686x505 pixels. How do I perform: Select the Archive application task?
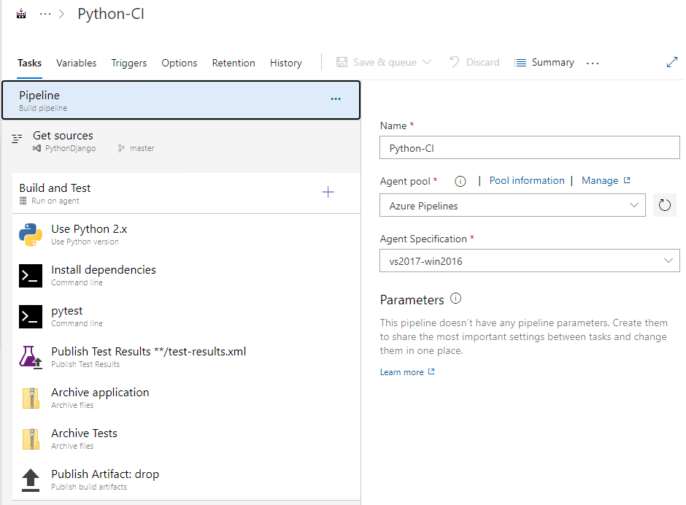pyautogui.click(x=186, y=398)
